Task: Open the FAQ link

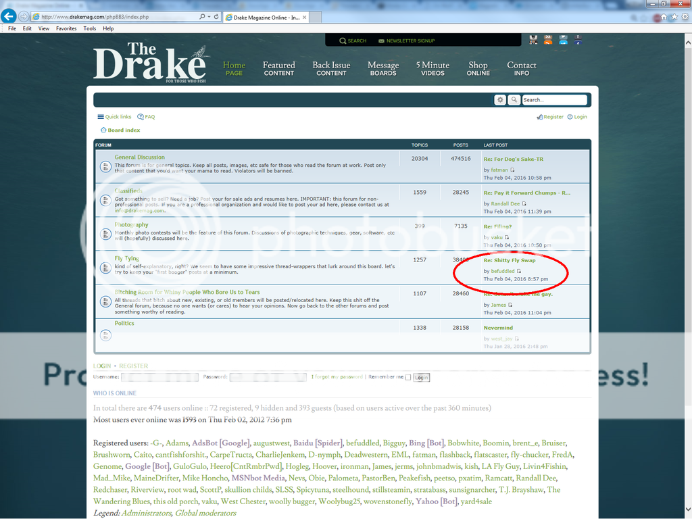Action: pyautogui.click(x=146, y=117)
